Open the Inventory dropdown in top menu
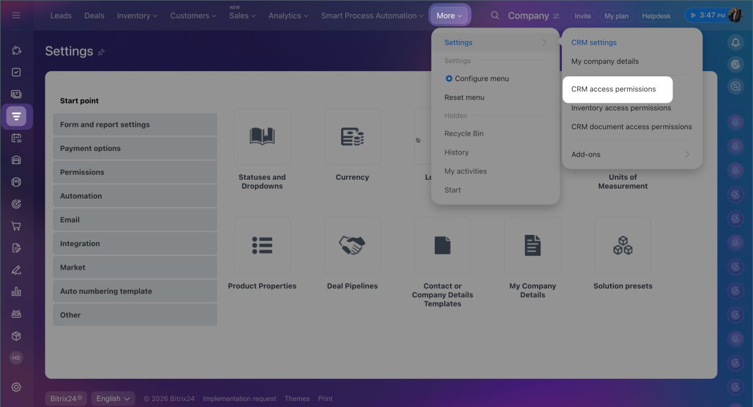The image size is (753, 407). coord(137,16)
